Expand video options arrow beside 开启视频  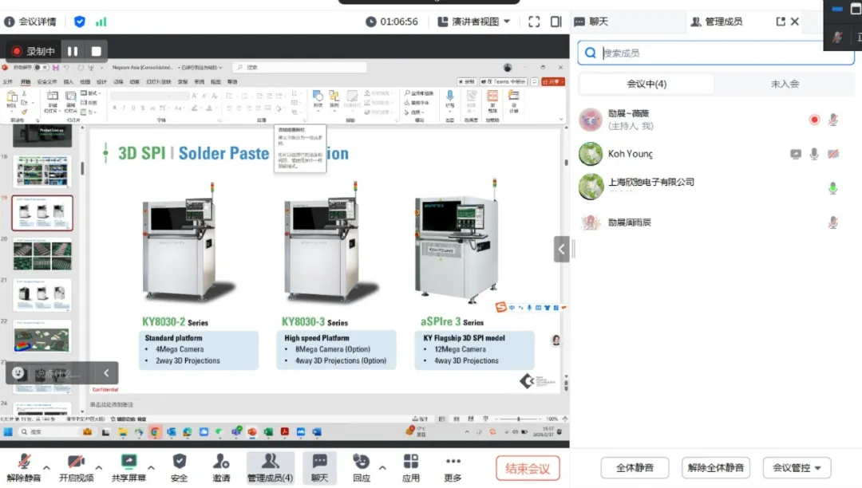click(x=99, y=468)
